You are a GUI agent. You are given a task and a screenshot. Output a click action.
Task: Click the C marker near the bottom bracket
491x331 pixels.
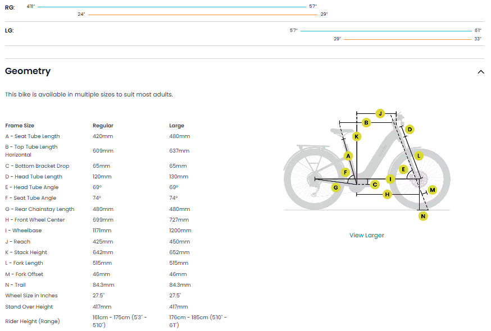coord(375,184)
